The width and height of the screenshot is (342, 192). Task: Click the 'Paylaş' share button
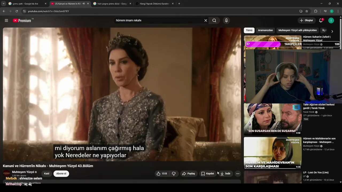[x=189, y=174]
